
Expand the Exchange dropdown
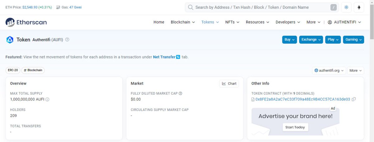point(311,40)
